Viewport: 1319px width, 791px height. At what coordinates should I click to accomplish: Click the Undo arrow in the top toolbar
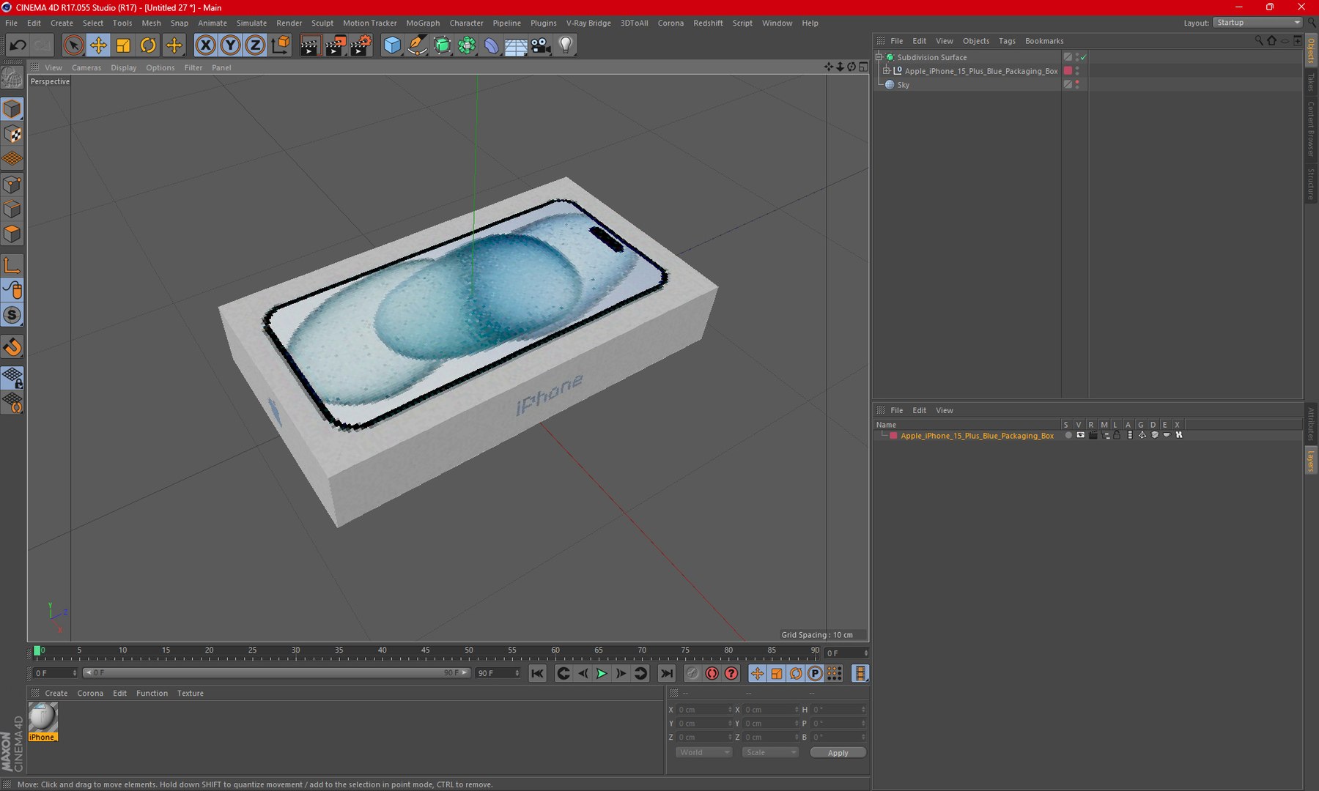click(18, 45)
